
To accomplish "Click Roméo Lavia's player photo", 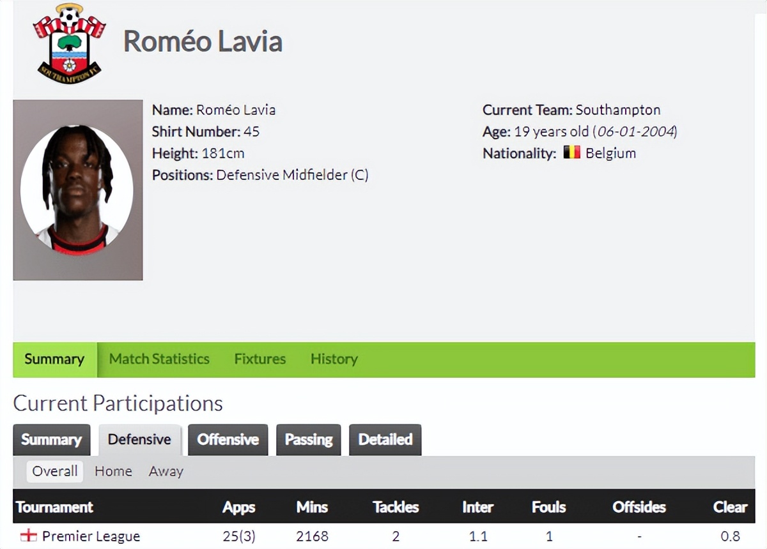I will pyautogui.click(x=77, y=190).
